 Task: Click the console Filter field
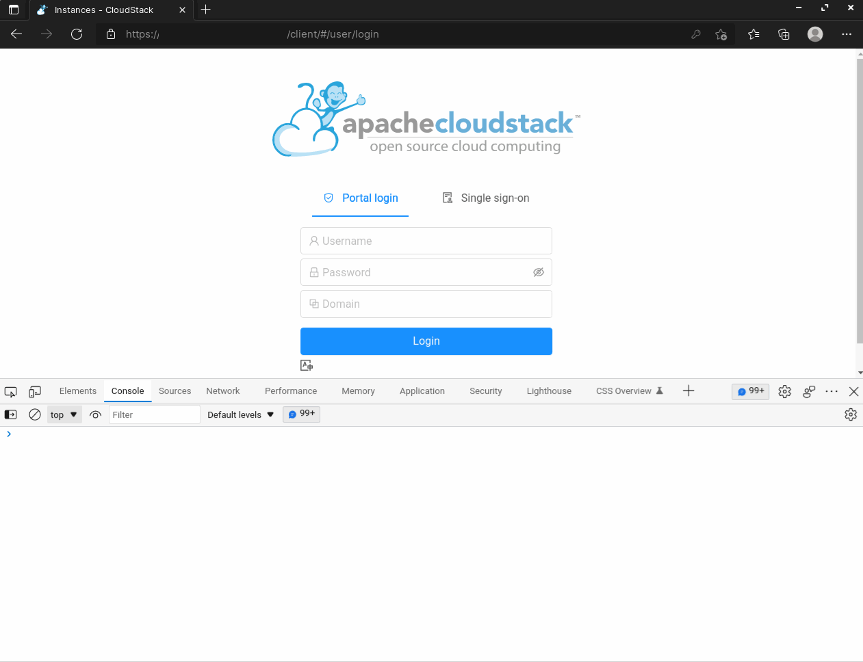click(155, 414)
